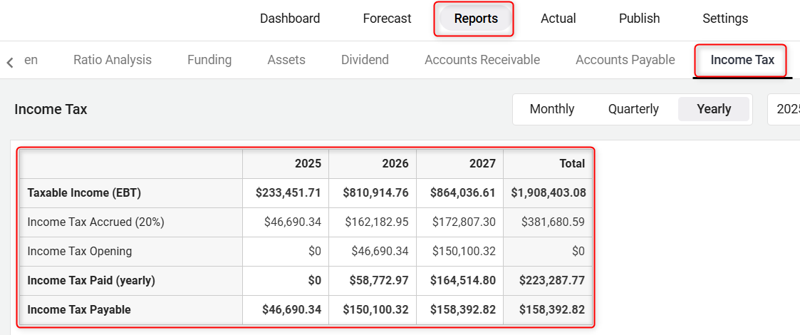Switch to the Funding tab
This screenshot has height=335, width=800.
point(209,60)
